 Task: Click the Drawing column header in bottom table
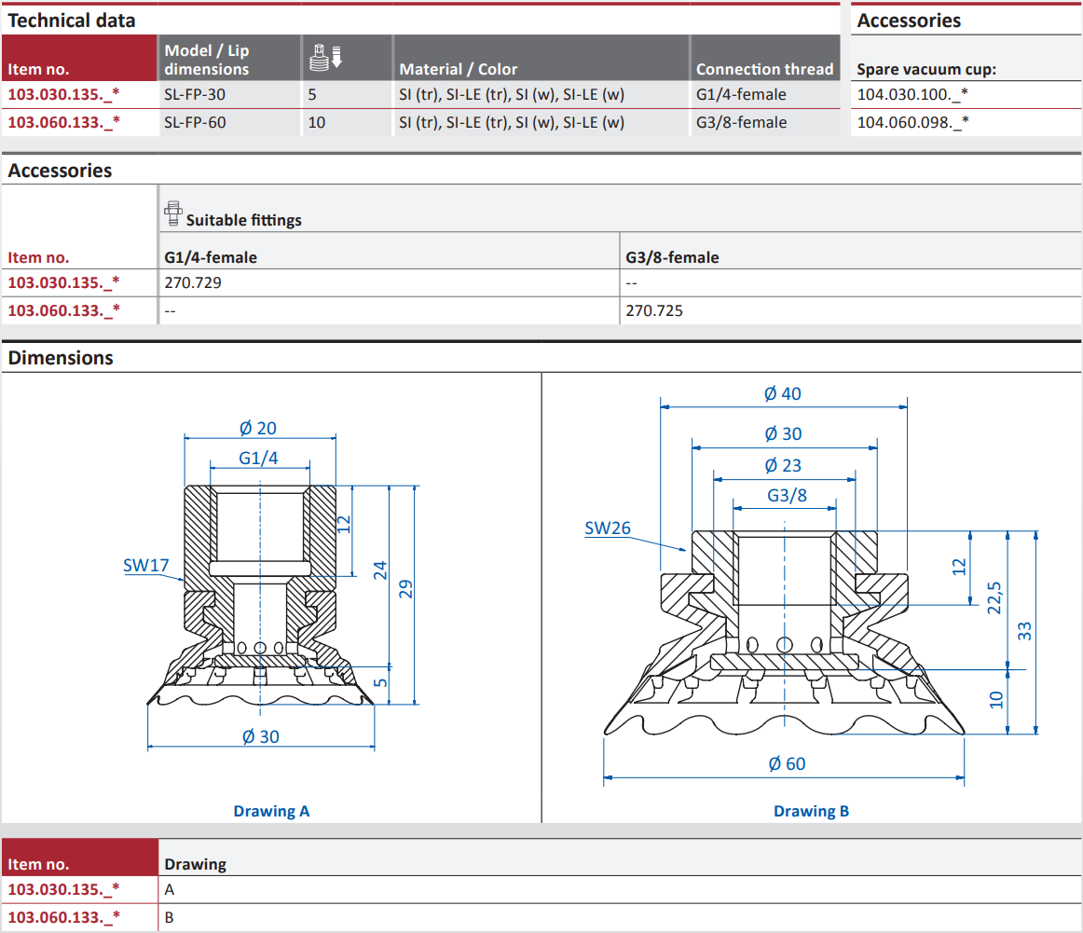click(196, 864)
